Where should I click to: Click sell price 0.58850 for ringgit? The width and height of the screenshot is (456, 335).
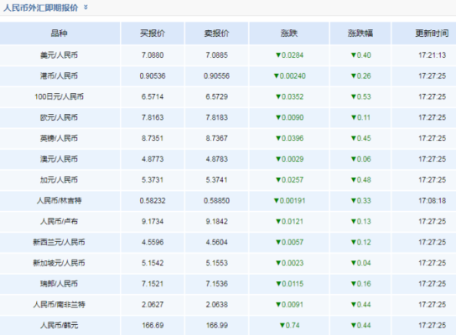216,200
